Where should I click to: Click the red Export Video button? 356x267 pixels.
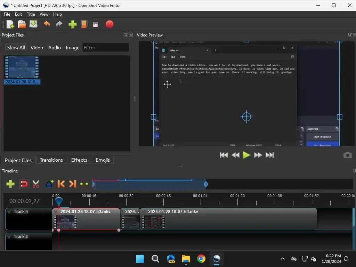click(110, 24)
